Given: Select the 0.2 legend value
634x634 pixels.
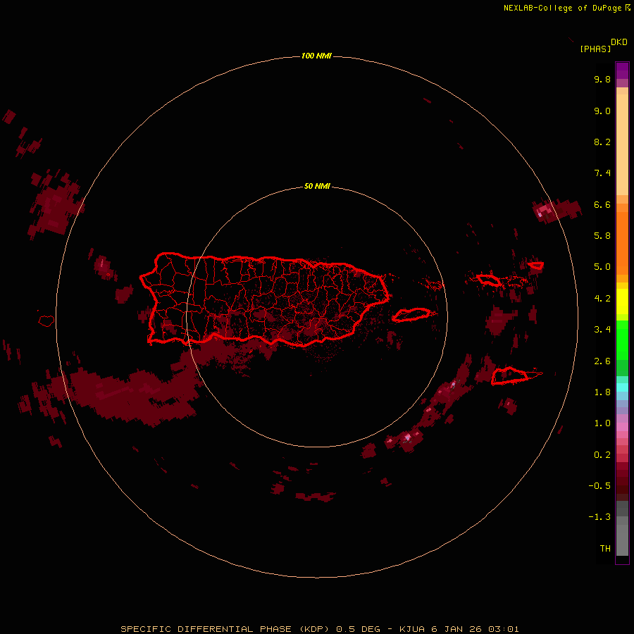Looking at the screenshot, I should (x=602, y=455).
